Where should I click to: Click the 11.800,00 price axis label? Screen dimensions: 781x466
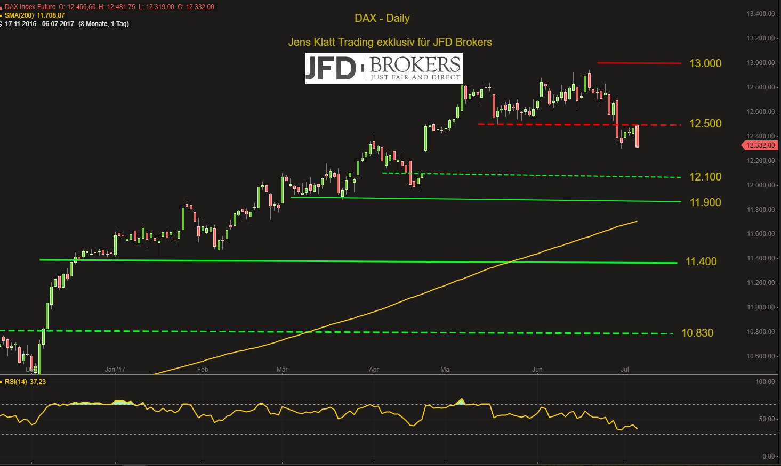coord(761,210)
